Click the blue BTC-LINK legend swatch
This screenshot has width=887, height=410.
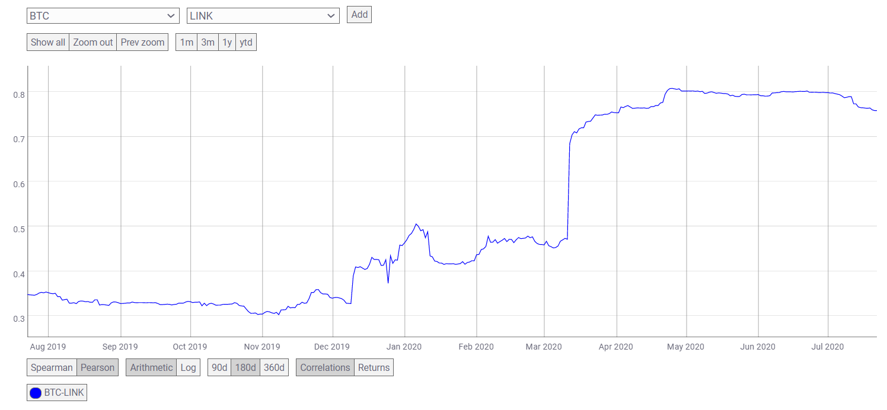pos(36,393)
